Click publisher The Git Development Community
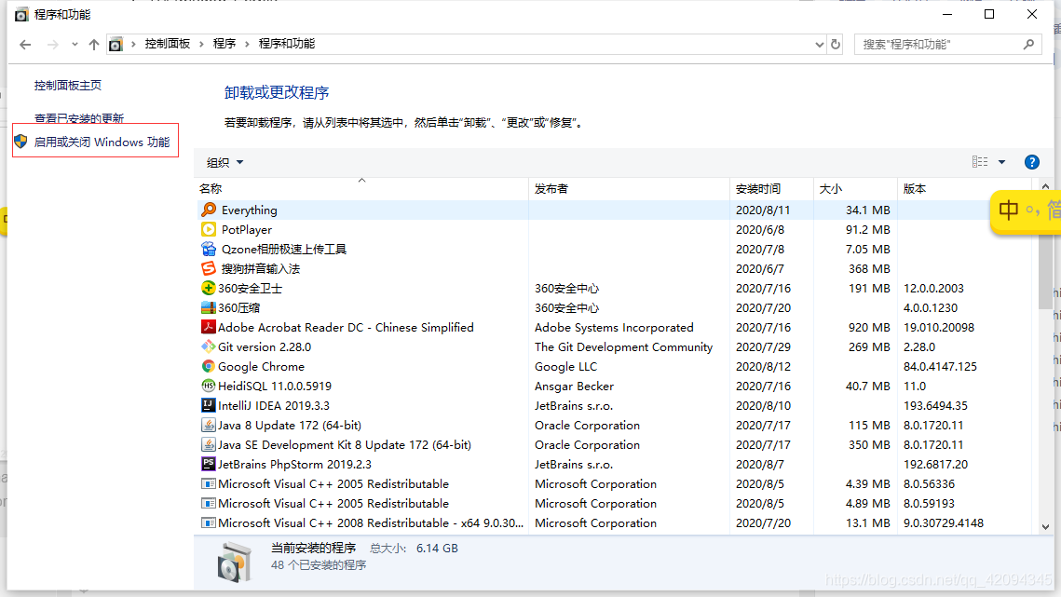This screenshot has height=597, width=1061. coord(623,347)
